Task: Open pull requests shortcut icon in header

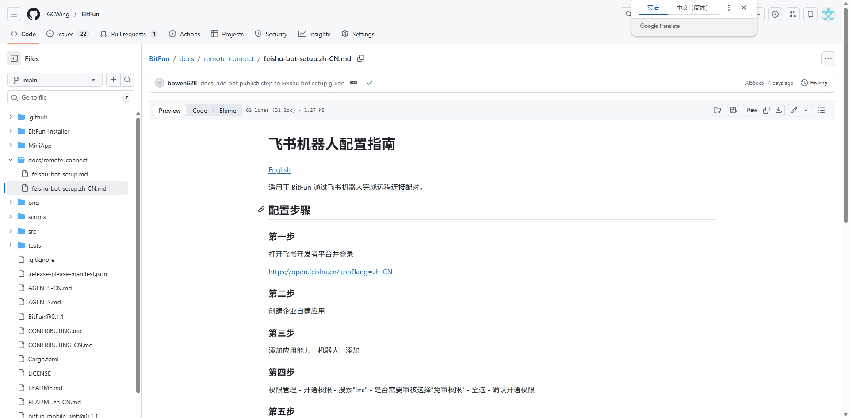Action: pyautogui.click(x=793, y=14)
